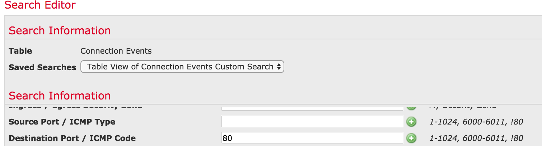Click the Search Editor page title

tap(40, 5)
